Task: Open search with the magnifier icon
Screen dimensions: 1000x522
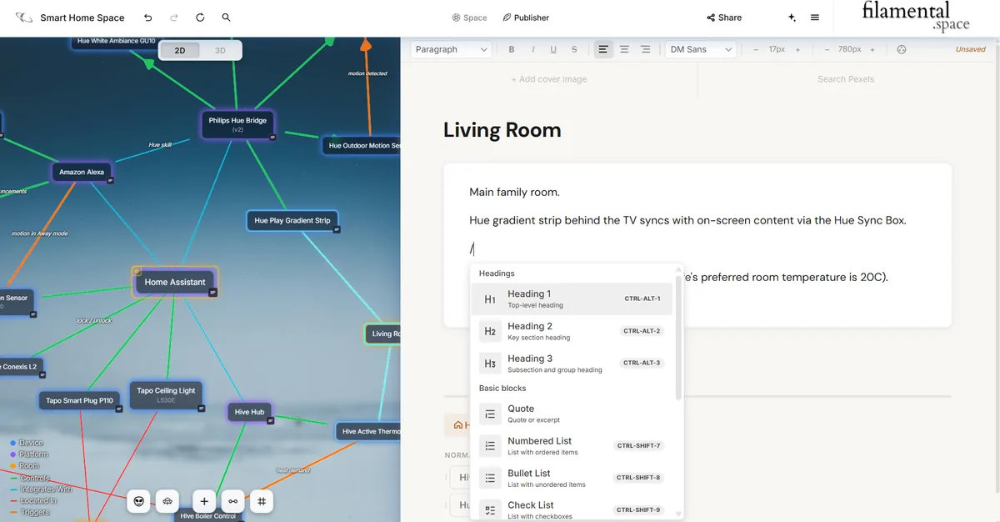Action: [x=226, y=18]
